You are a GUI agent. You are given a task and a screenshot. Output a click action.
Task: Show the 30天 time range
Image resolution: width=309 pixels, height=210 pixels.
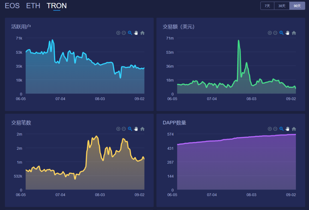[x=282, y=6]
